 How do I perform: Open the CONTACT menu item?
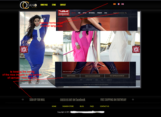pos(63,5)
